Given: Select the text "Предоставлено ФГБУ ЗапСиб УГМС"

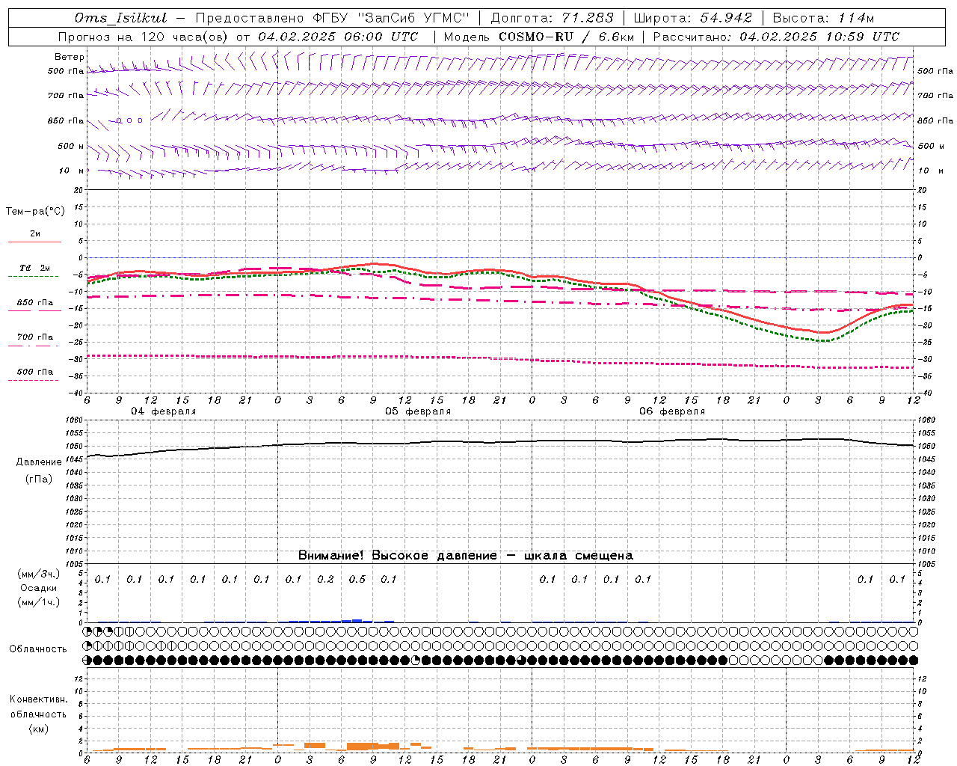Looking at the screenshot, I should coord(332,18).
